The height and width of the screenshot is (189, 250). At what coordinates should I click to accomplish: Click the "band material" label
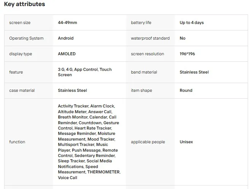click(x=144, y=72)
